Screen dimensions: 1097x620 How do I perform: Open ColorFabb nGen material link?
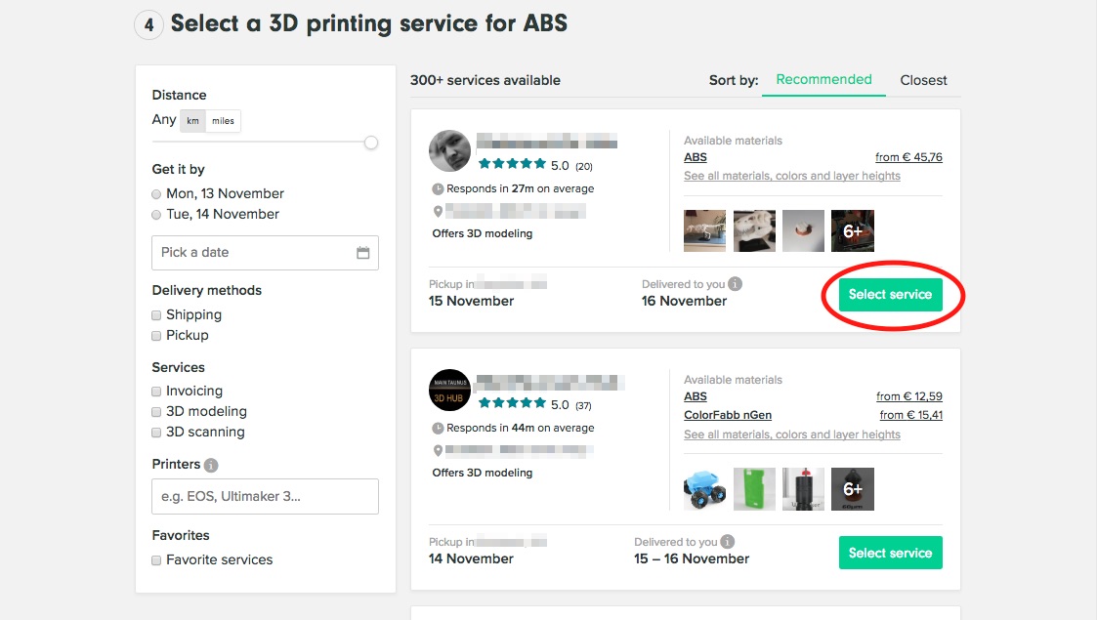click(x=727, y=415)
